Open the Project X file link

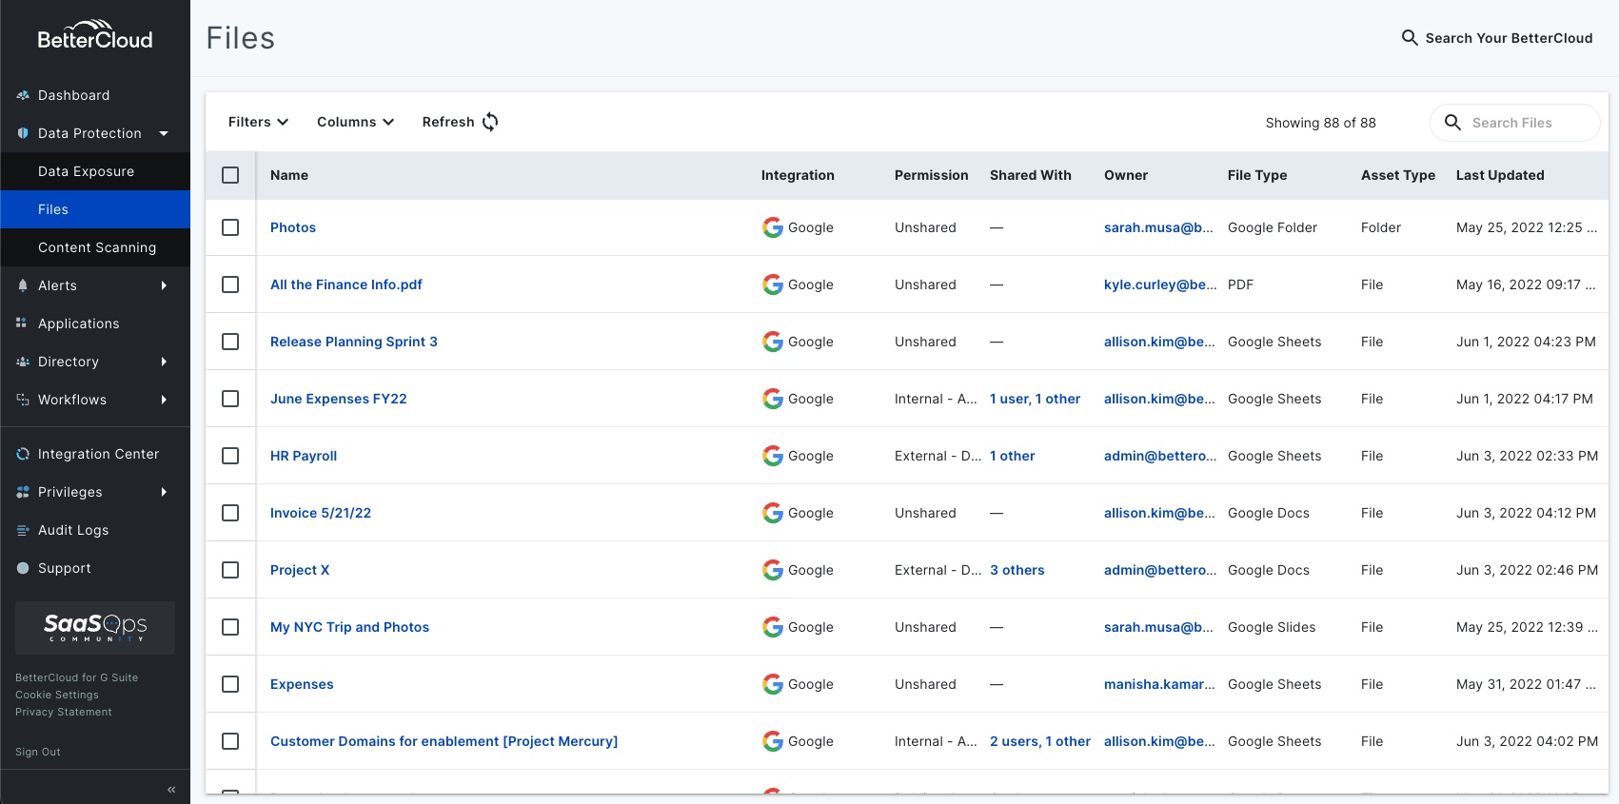pos(300,570)
